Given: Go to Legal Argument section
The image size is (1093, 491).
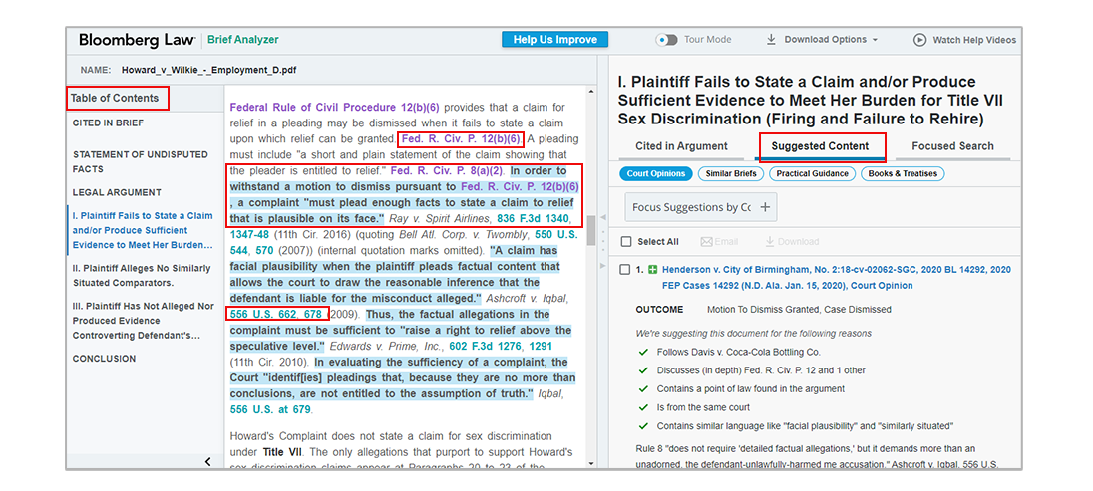Looking at the screenshot, I should coord(117,192).
